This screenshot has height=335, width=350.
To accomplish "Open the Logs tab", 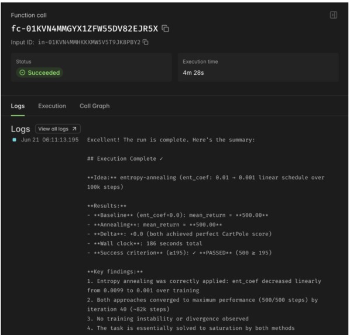I will 18,106.
